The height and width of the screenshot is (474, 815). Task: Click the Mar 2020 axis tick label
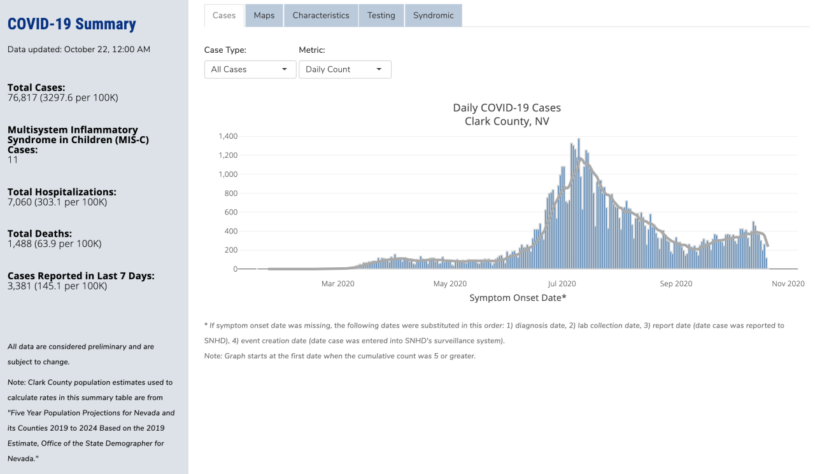(x=337, y=284)
